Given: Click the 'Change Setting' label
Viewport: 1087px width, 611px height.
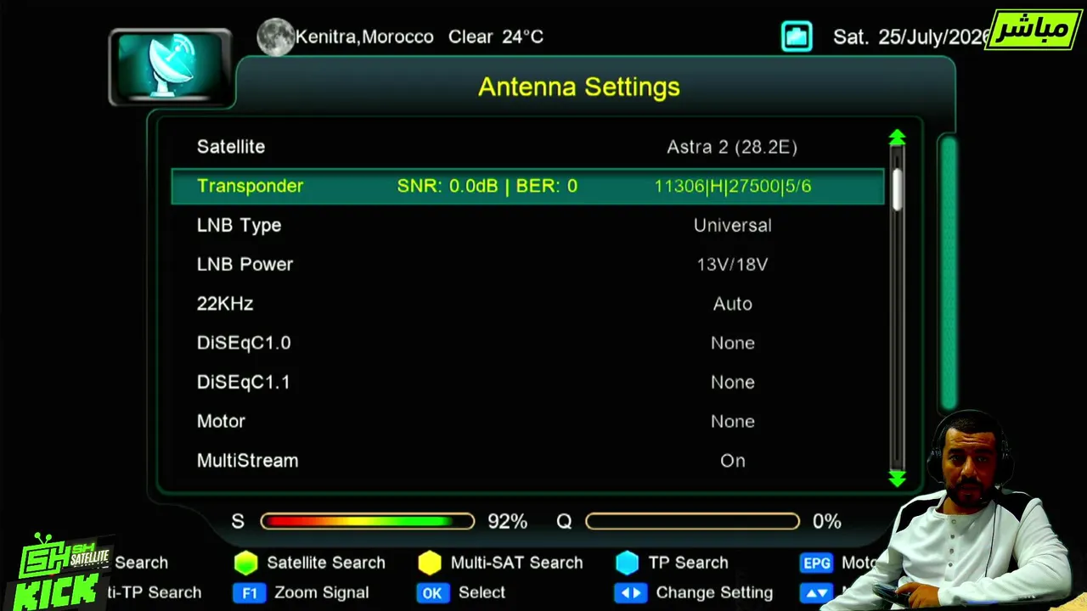Looking at the screenshot, I should point(714,593).
